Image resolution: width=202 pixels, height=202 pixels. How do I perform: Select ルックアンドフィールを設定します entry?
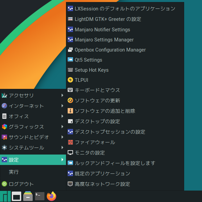(x=125, y=163)
